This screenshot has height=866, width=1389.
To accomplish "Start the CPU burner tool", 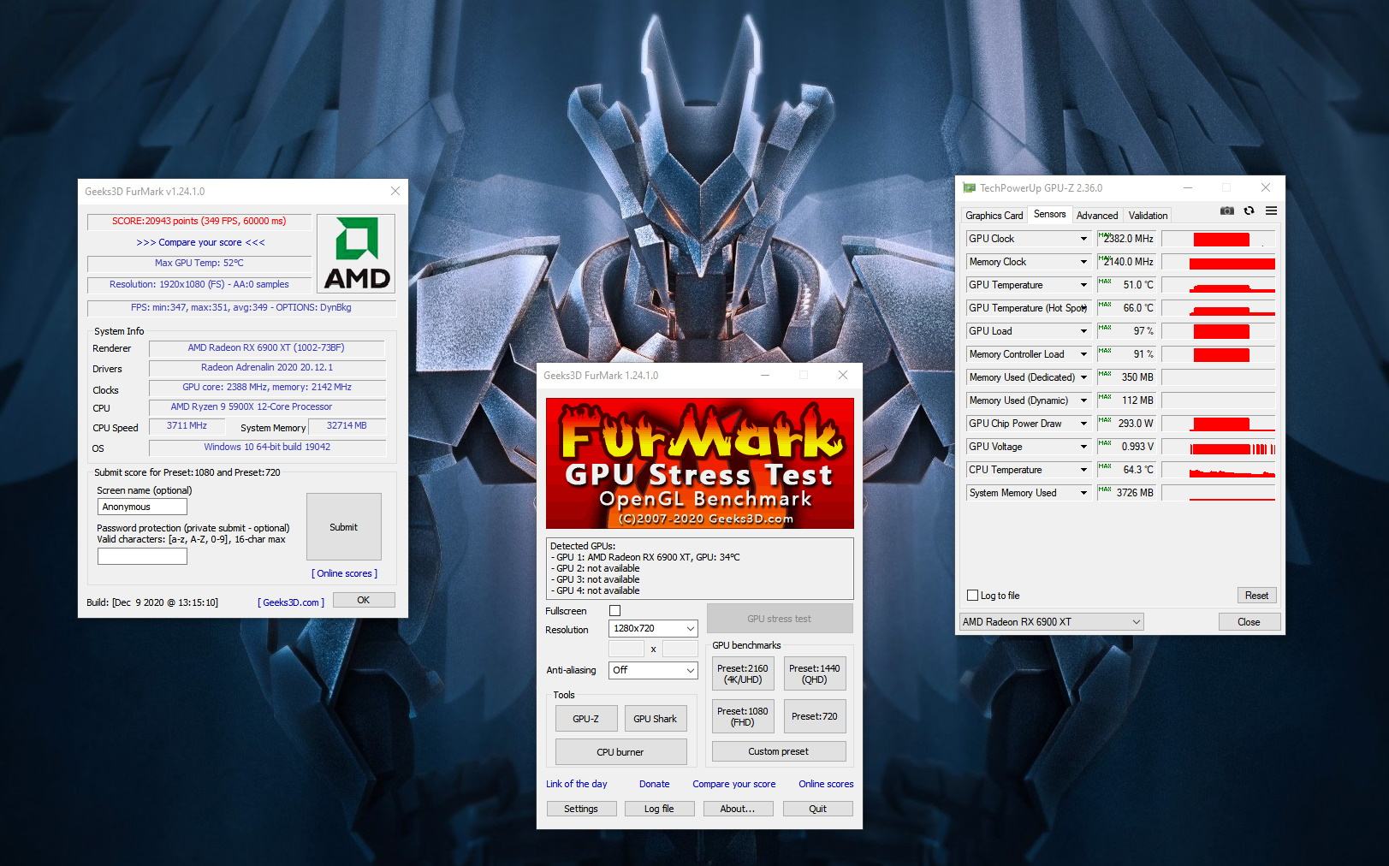I will pyautogui.click(x=620, y=752).
